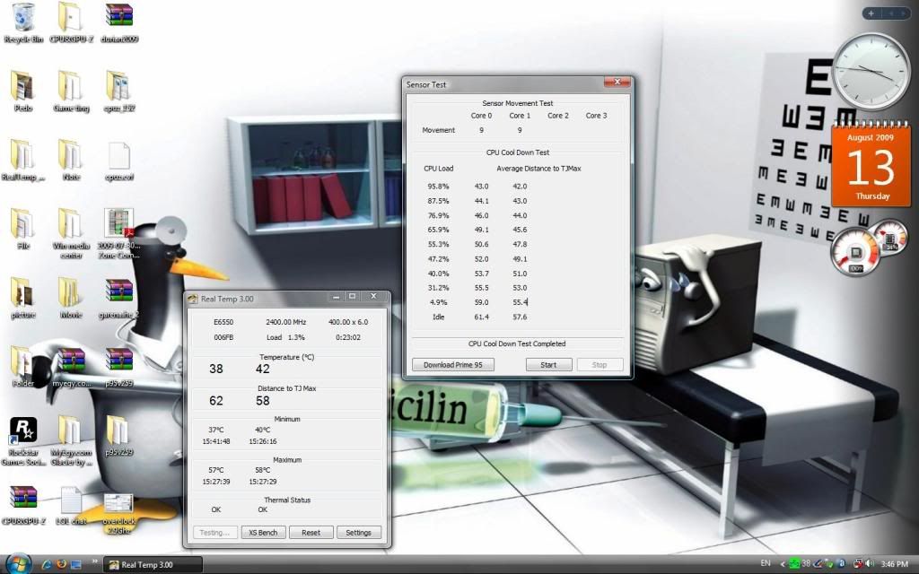Open the Movie folder
Viewport: 919px width, 574px height.
click(x=71, y=289)
